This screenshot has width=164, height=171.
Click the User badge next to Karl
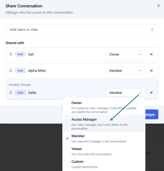[x=20, y=54]
